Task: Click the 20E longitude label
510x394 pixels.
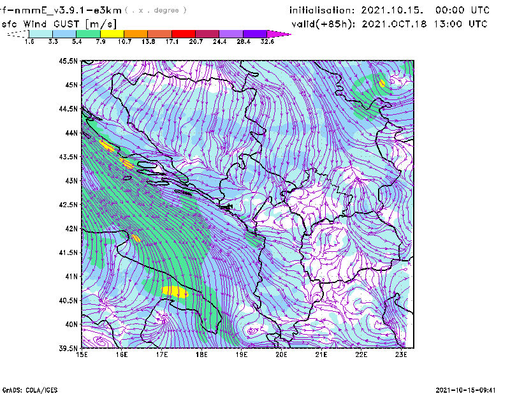Action: 281,354
